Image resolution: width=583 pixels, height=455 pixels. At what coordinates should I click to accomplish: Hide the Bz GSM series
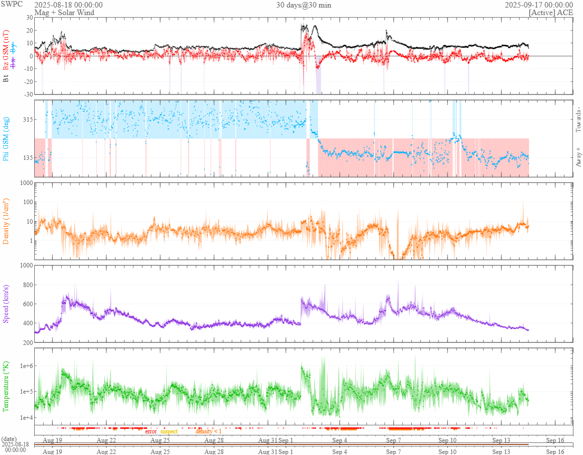[x=6, y=48]
